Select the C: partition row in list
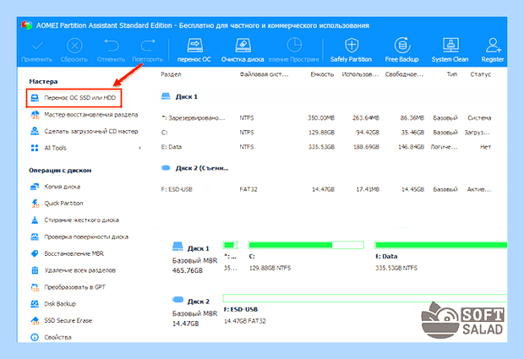Image resolution: width=524 pixels, height=359 pixels. 326,133
